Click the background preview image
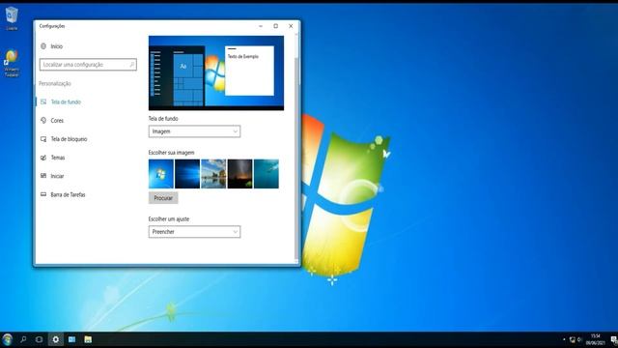Viewport: 618px width, 348px height. [216, 73]
